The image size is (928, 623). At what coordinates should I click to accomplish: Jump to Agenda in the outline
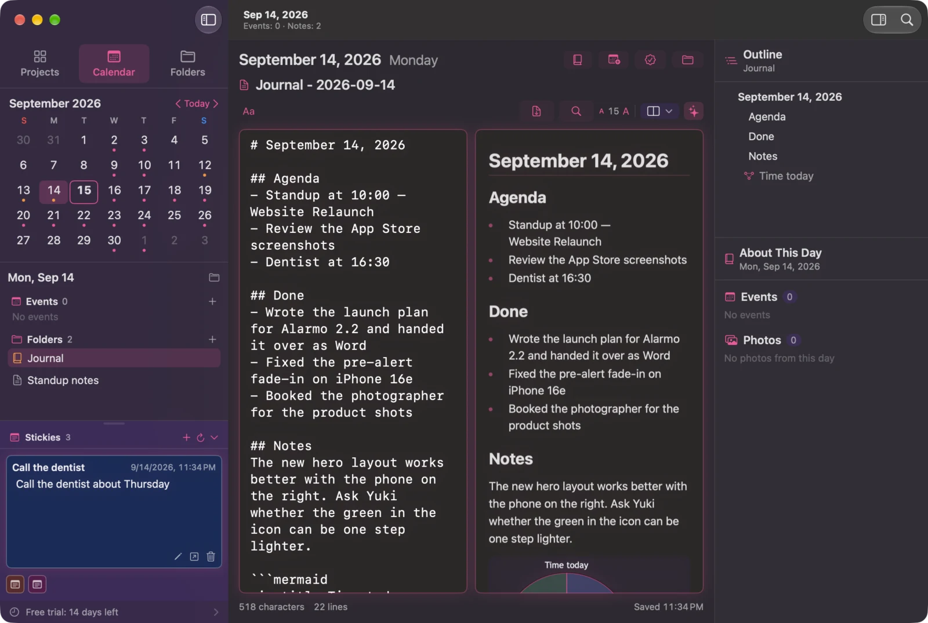[x=767, y=116]
